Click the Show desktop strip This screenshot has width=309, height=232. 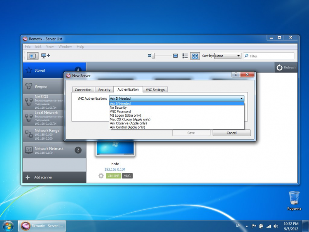pyautogui.click(x=305, y=226)
